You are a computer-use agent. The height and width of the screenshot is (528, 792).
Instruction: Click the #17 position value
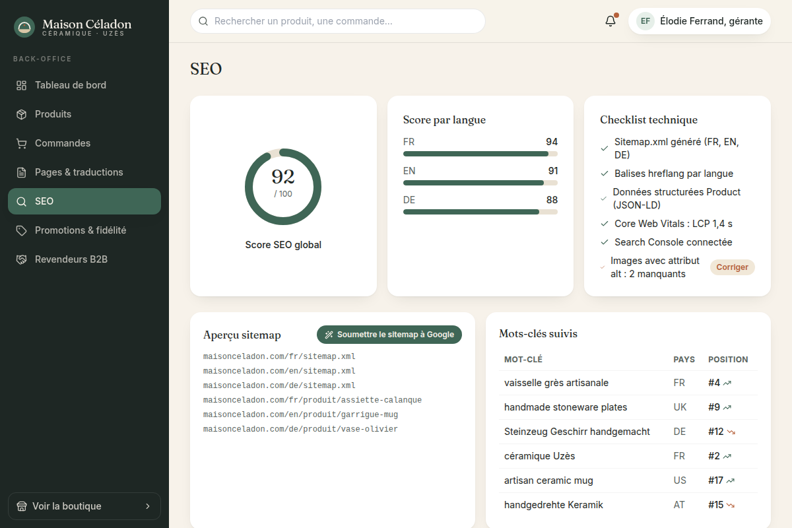click(x=716, y=480)
